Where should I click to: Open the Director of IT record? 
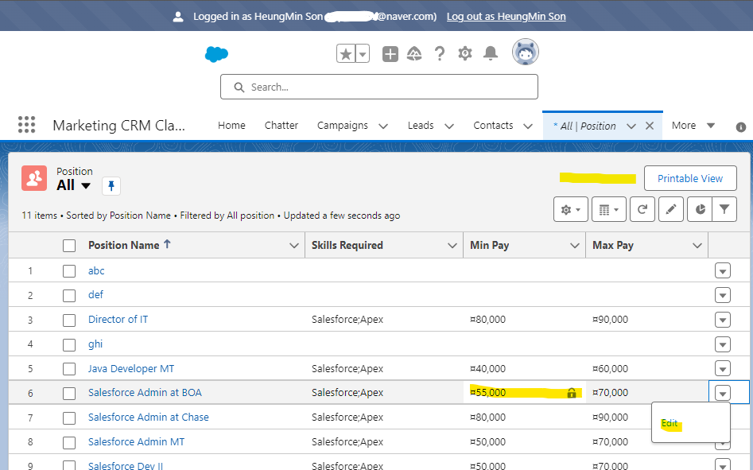118,319
